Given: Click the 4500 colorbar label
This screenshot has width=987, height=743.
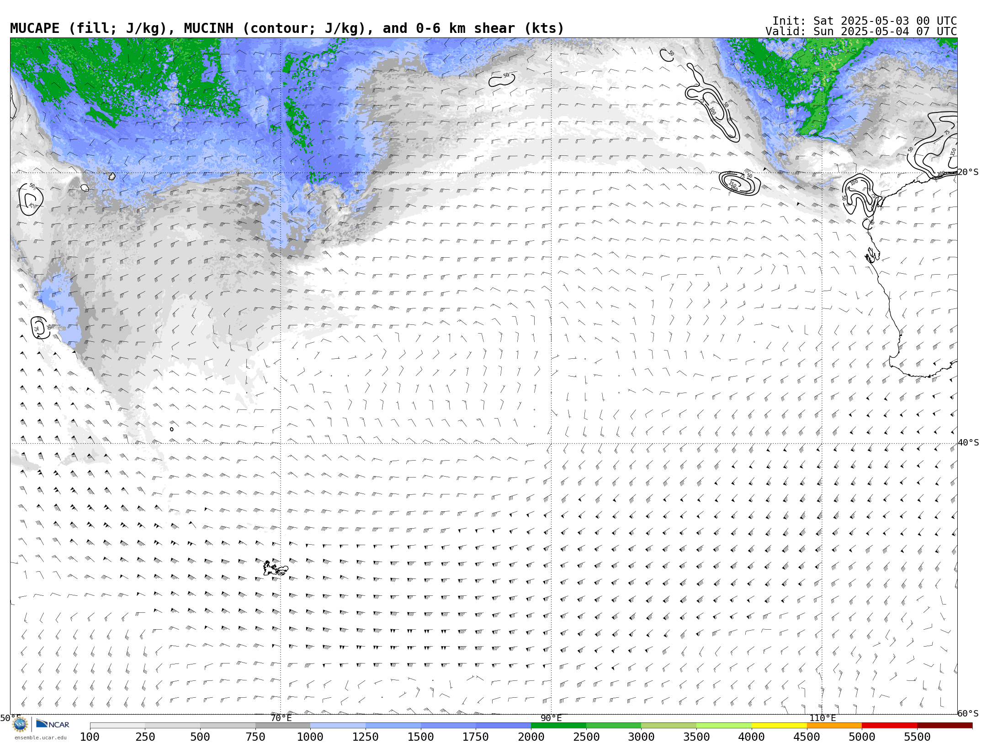Looking at the screenshot, I should tap(807, 737).
